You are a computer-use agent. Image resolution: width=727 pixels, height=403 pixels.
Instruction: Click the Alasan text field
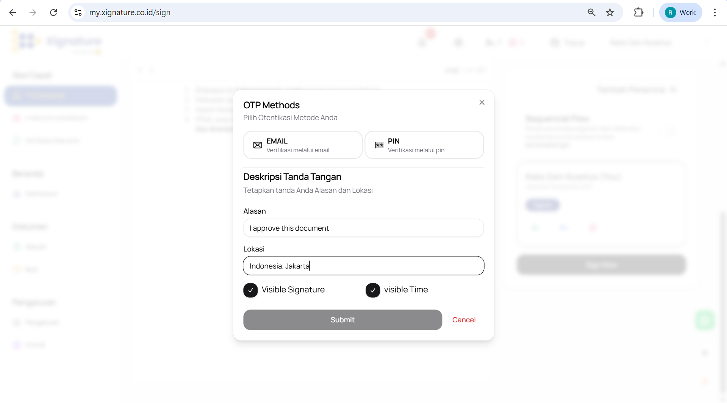363,228
